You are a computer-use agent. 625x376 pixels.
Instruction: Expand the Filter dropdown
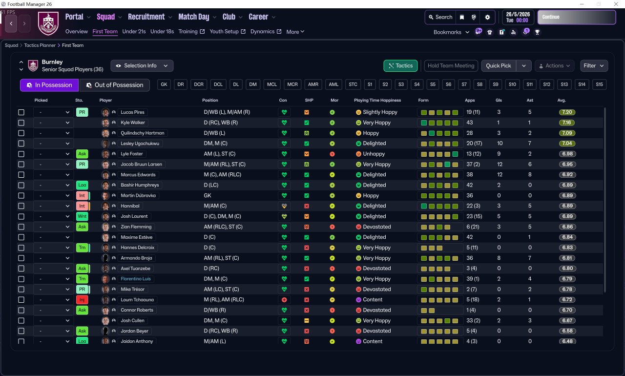[594, 65]
